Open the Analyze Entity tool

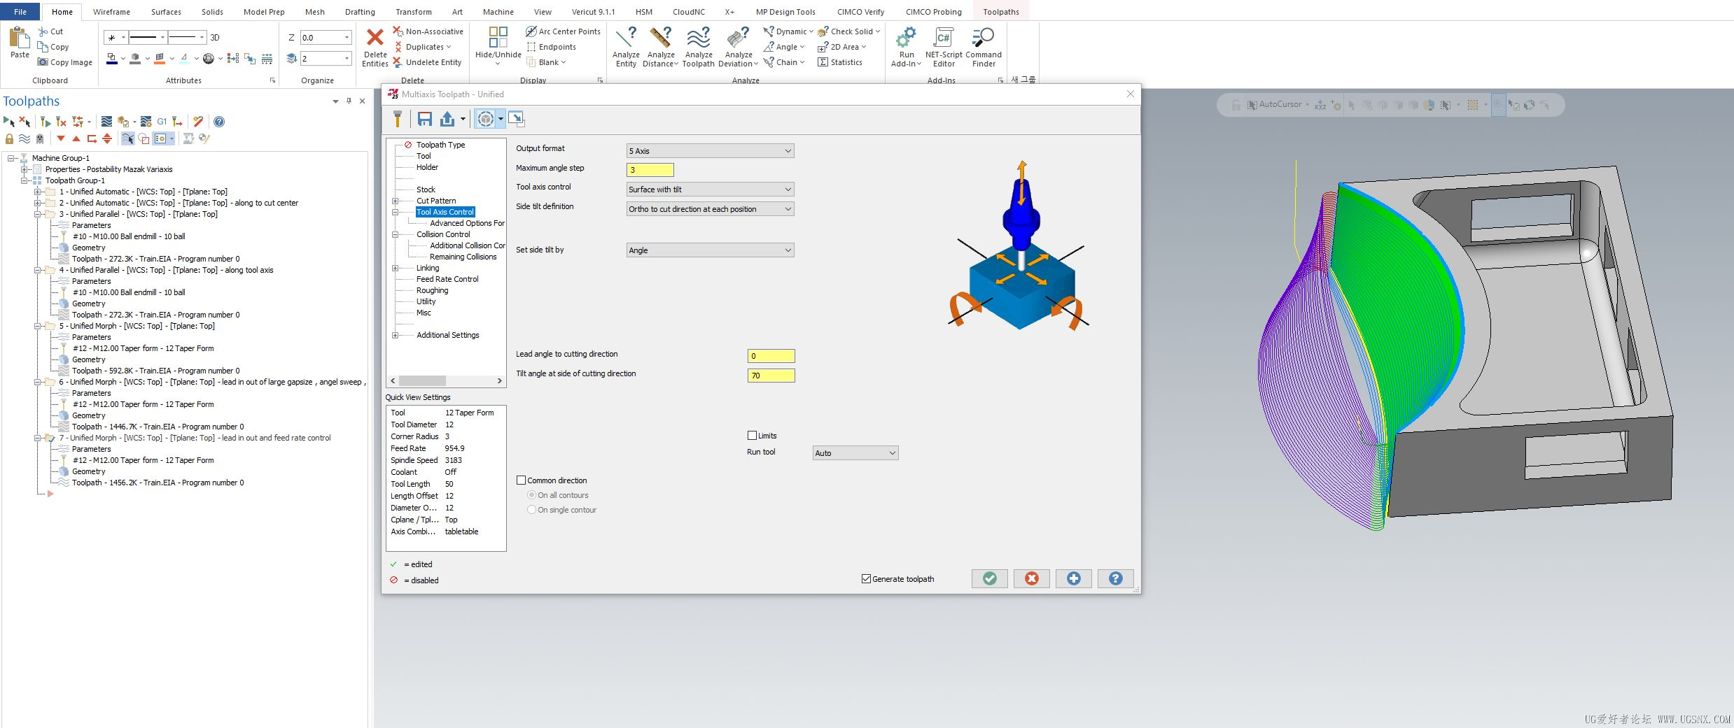pyautogui.click(x=625, y=39)
